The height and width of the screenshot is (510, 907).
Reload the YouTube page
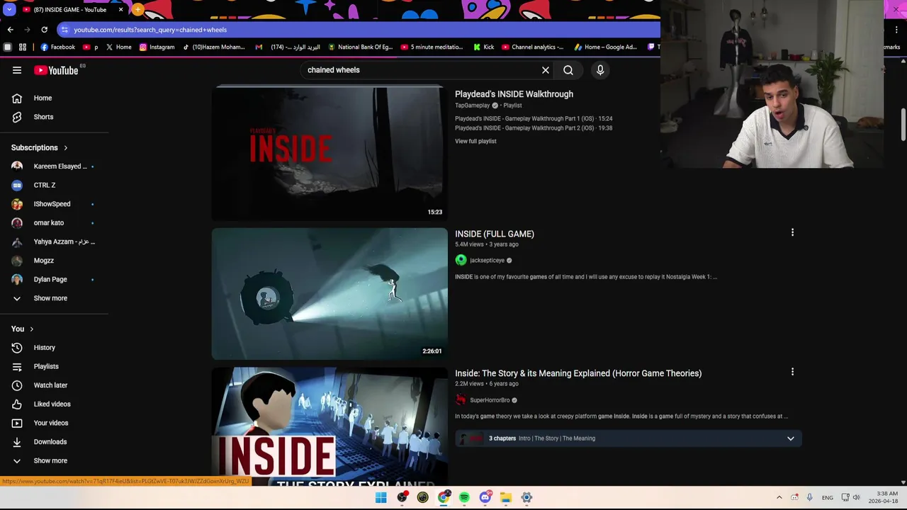point(44,30)
